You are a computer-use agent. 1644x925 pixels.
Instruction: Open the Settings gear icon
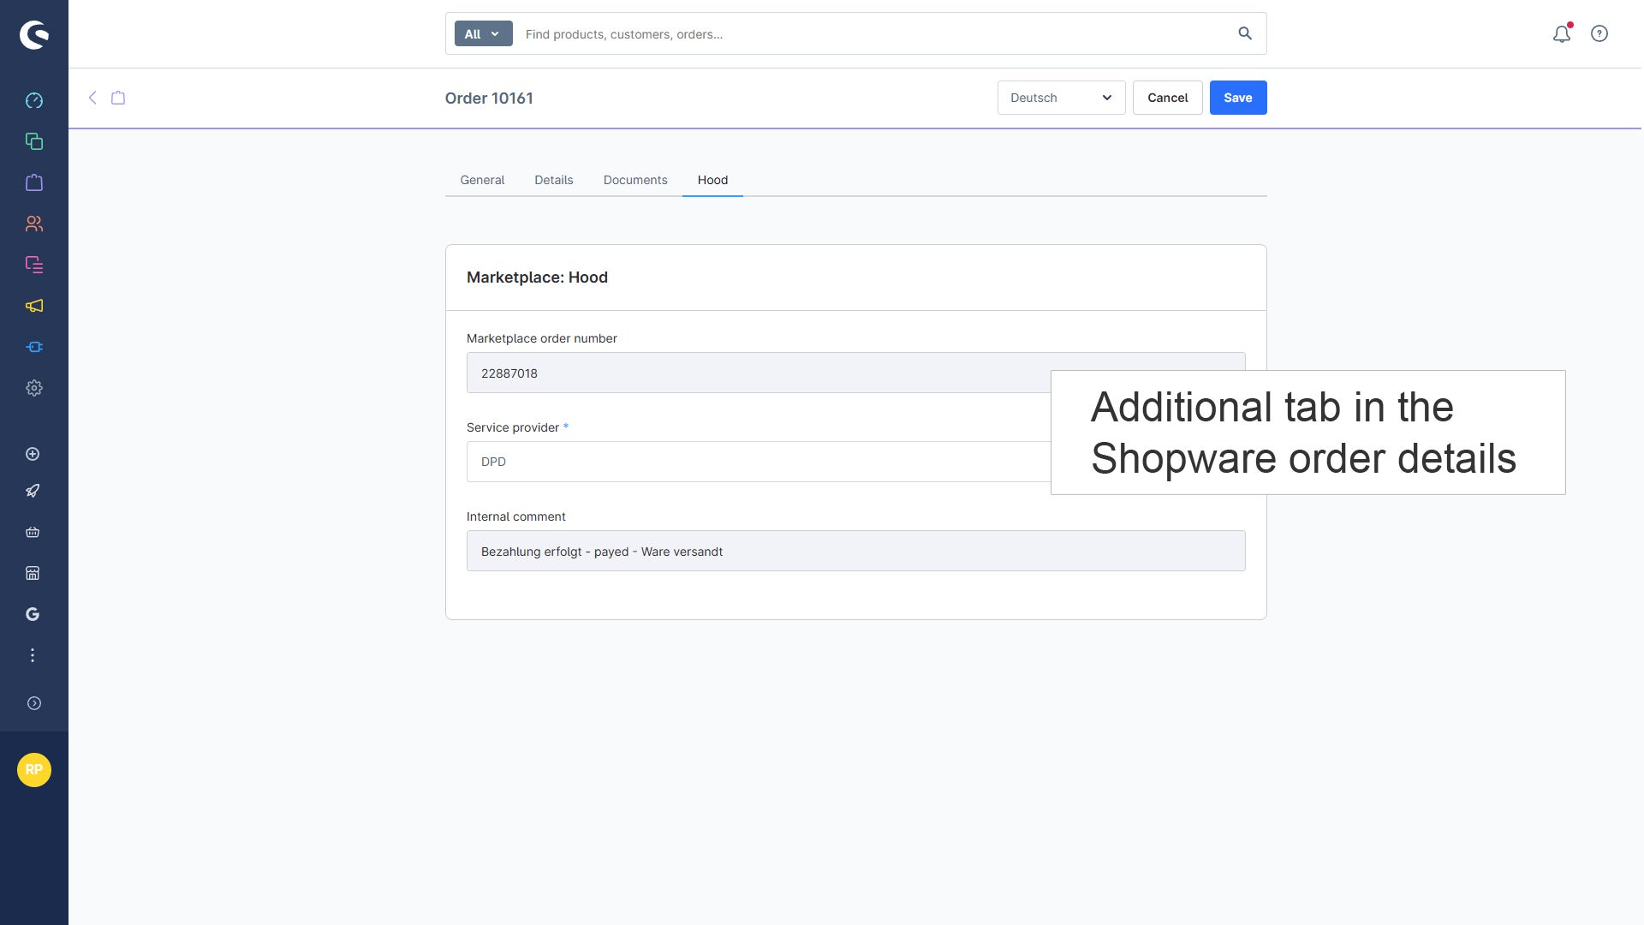pyautogui.click(x=34, y=388)
